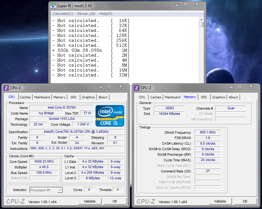Viewport: 262px width, 209px height.
Task: Click the CPU-Z logo icon in left window title
Action: tap(6, 88)
